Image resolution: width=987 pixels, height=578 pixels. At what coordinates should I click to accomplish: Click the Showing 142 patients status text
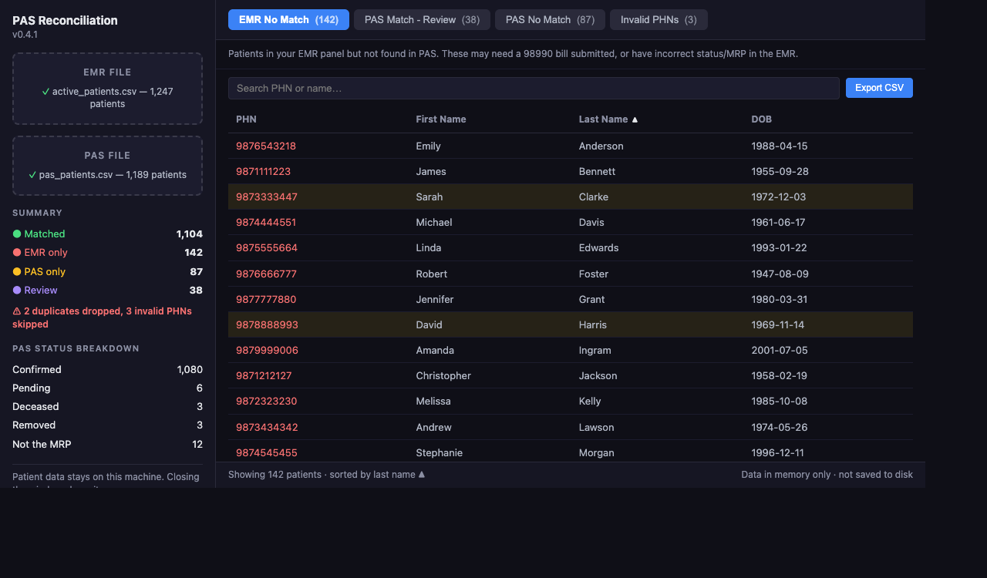click(x=327, y=475)
